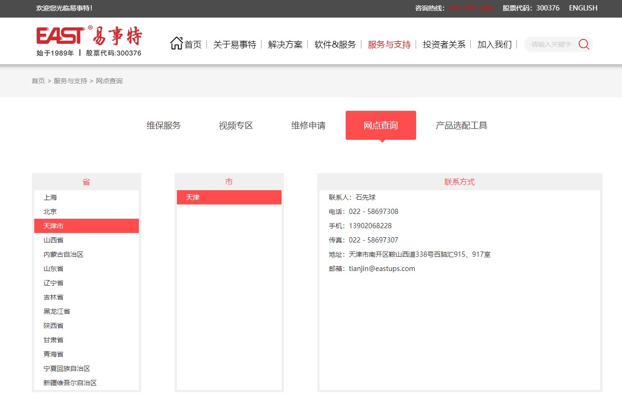Viewport: 622px width, 407px height.
Task: Select the 网点查询 tab
Action: point(381,126)
